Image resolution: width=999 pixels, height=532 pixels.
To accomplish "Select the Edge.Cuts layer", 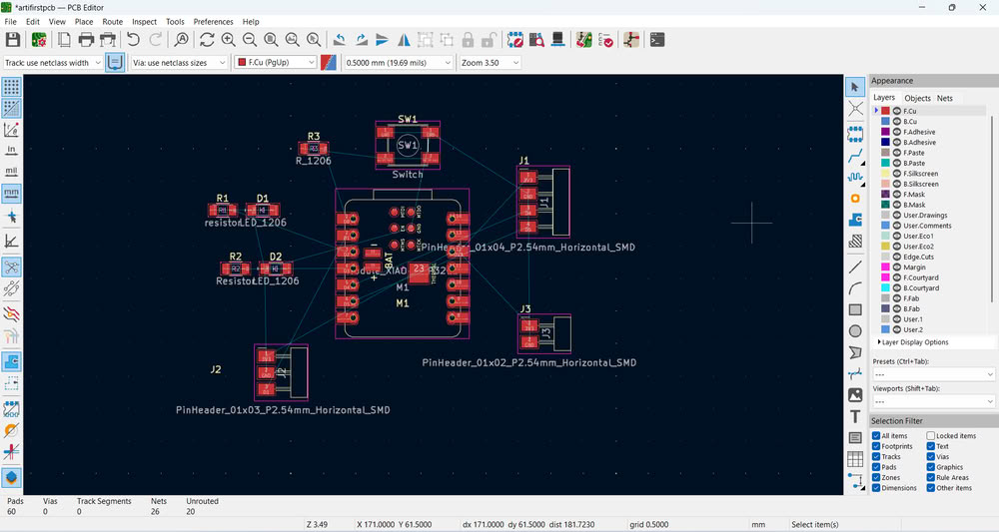I will coord(919,257).
